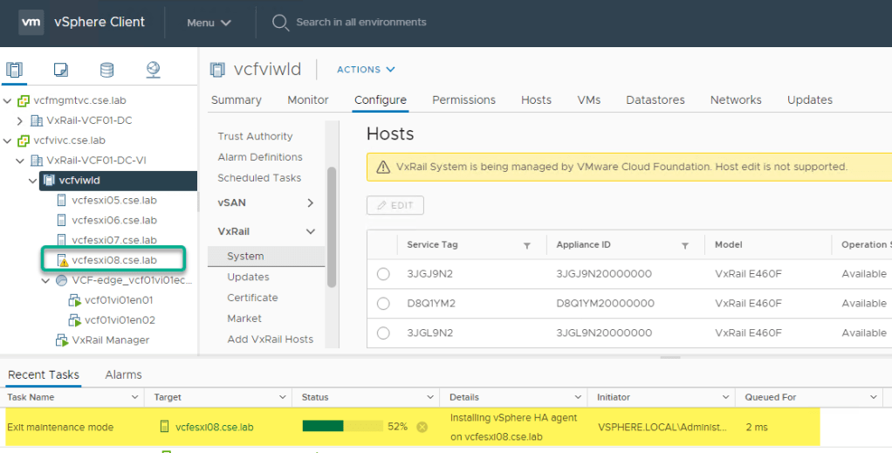Cancel the Exit maintenance mode task
This screenshot has height=453, width=892.
pyautogui.click(x=422, y=427)
